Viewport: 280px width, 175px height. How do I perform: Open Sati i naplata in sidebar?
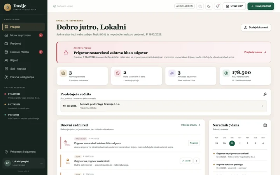click(24, 69)
